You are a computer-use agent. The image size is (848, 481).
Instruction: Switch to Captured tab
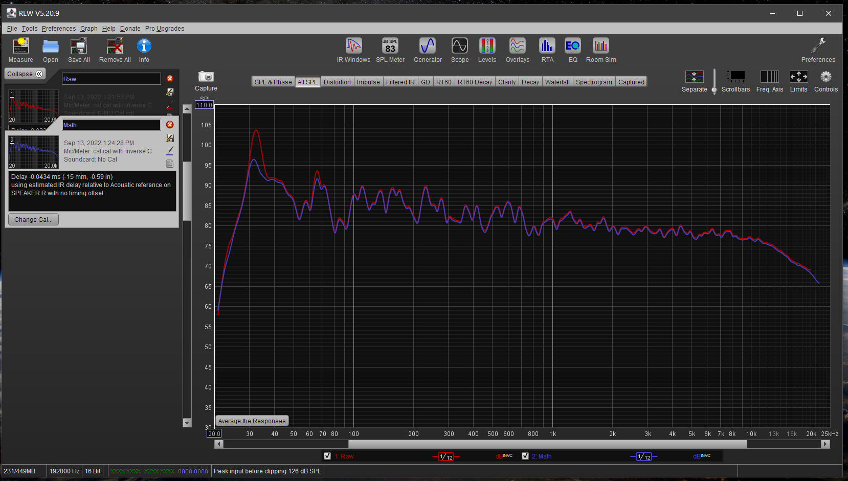point(631,82)
